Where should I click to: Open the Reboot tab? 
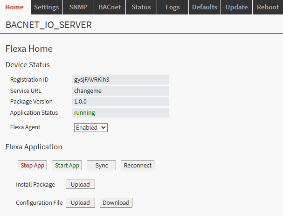pos(268,7)
